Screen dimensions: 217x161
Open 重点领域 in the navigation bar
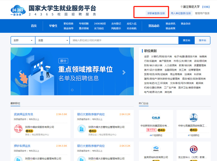(x=84, y=28)
